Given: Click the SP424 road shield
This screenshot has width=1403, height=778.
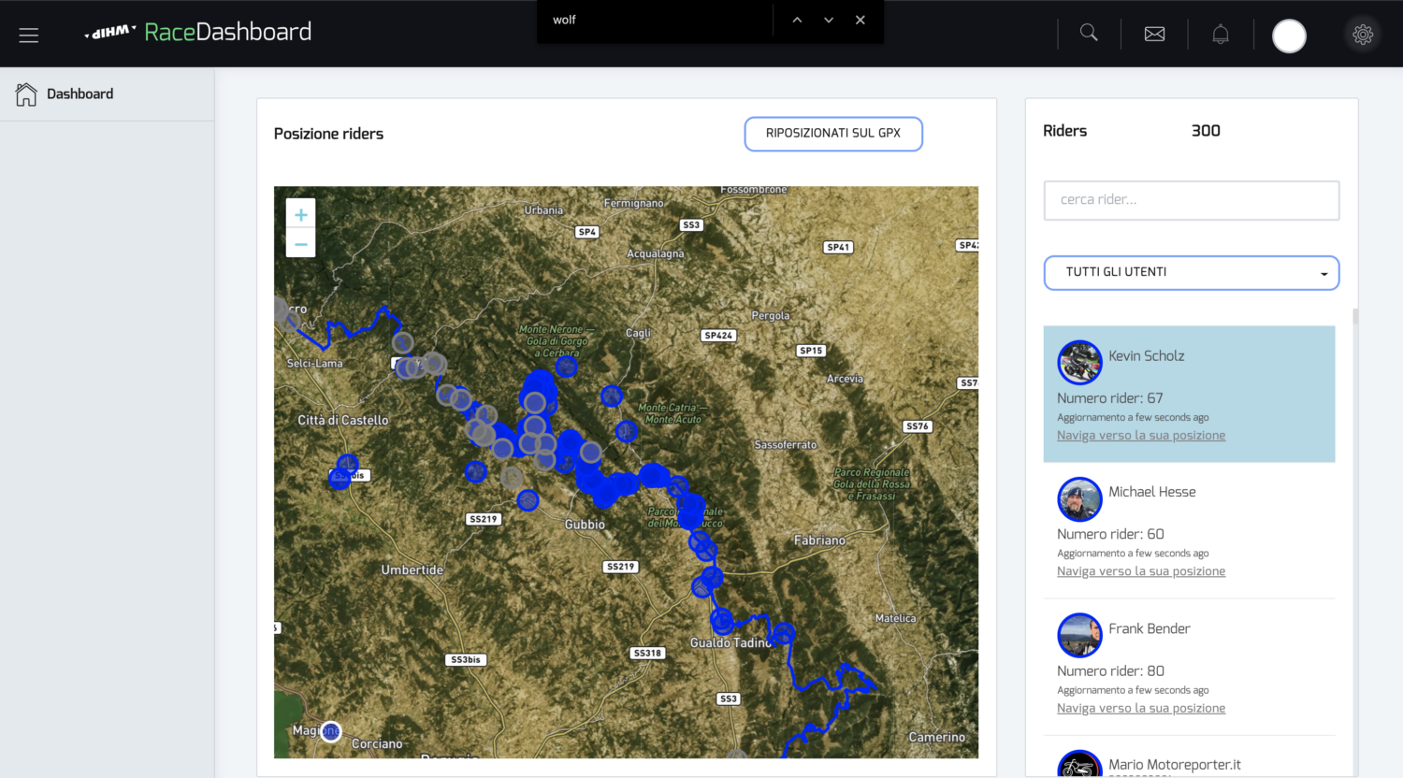Looking at the screenshot, I should (718, 336).
